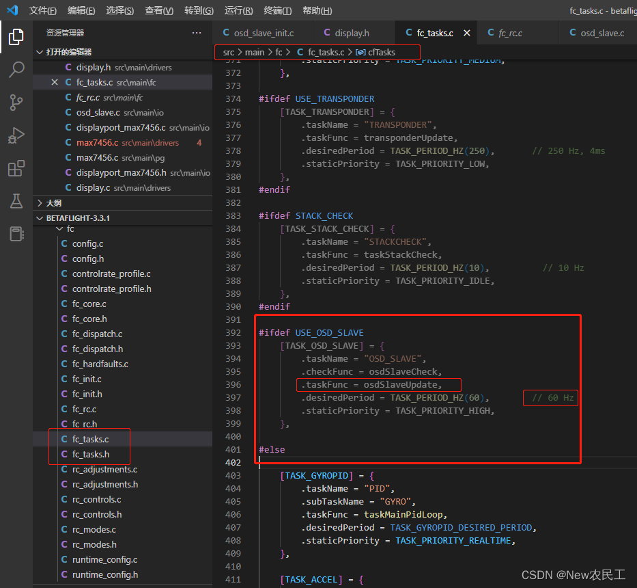Open Explorer more actions ellipsis
The image size is (637, 588).
pyautogui.click(x=197, y=33)
